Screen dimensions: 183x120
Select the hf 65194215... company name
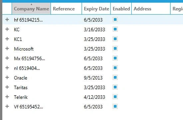[28, 20]
